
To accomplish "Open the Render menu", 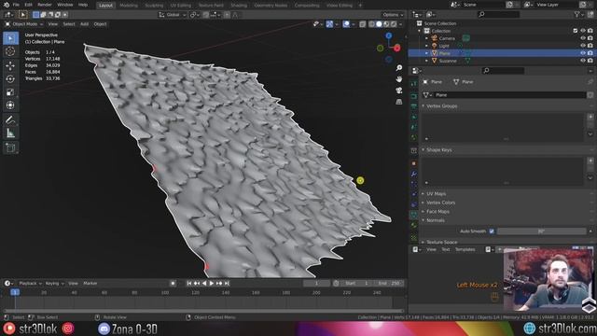I will (x=45, y=5).
